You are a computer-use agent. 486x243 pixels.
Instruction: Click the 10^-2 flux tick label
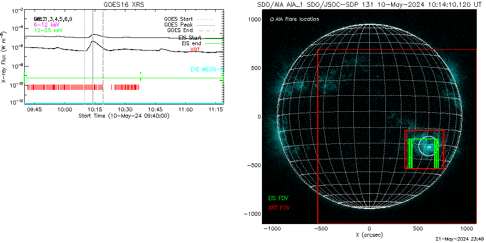[17, 12]
